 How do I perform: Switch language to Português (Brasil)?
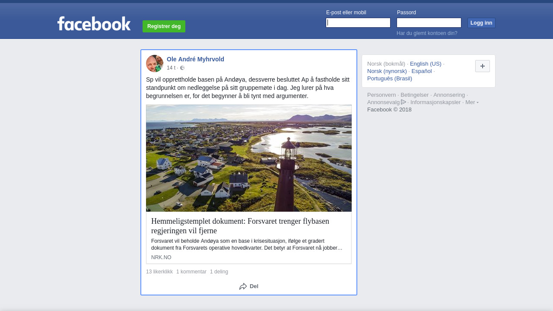pos(390,79)
